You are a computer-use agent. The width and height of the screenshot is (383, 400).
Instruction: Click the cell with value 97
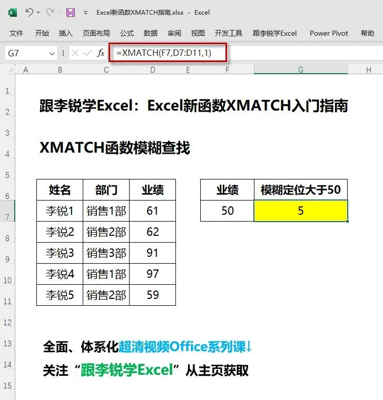click(x=153, y=274)
